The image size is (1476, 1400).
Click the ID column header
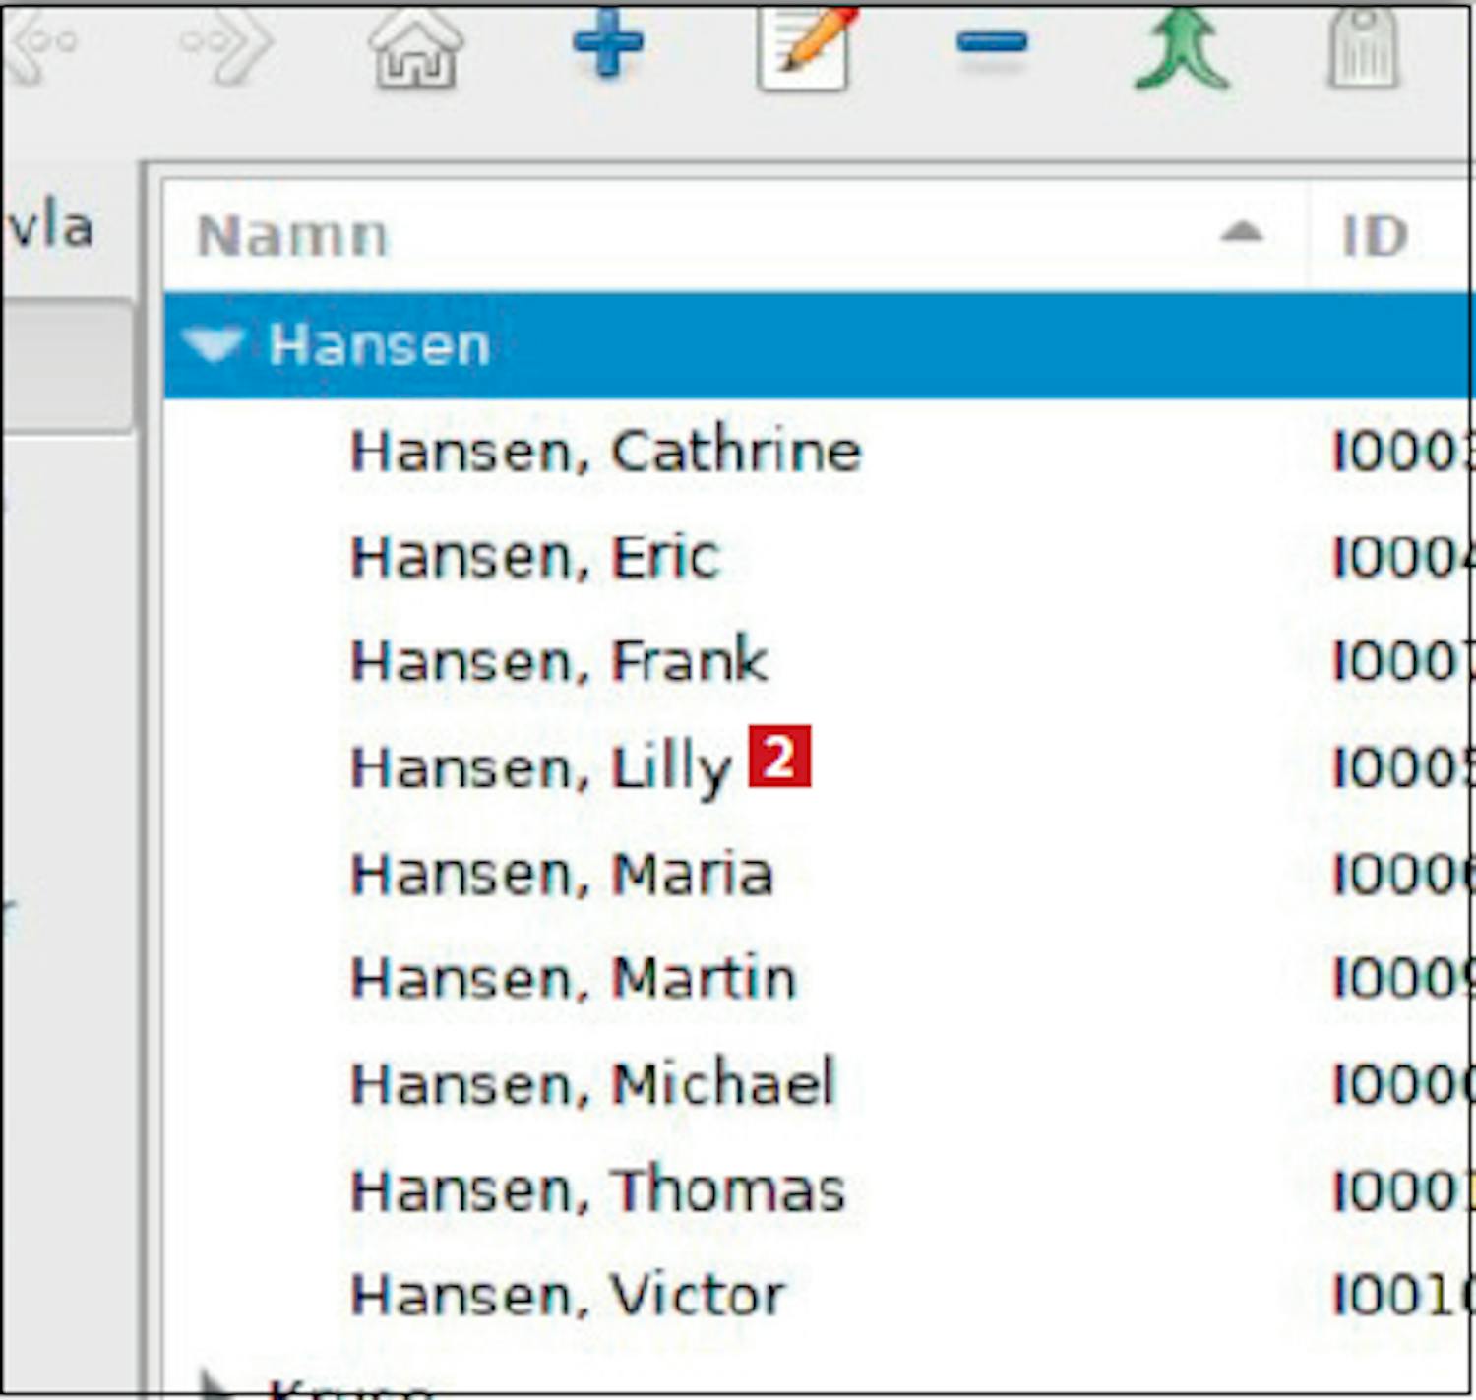[x=1375, y=237]
